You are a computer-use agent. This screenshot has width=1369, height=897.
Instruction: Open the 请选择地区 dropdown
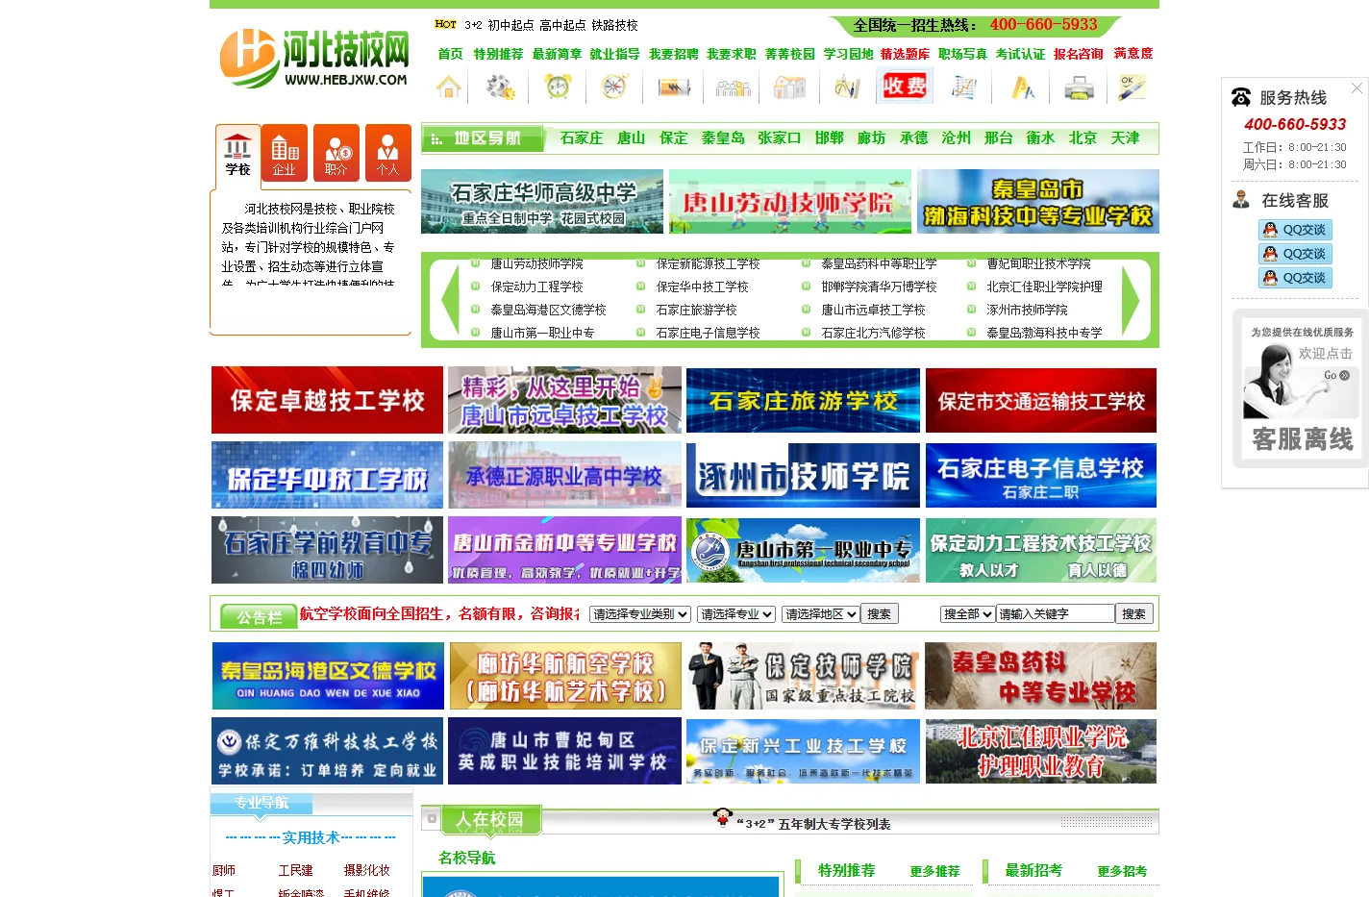tap(820, 613)
